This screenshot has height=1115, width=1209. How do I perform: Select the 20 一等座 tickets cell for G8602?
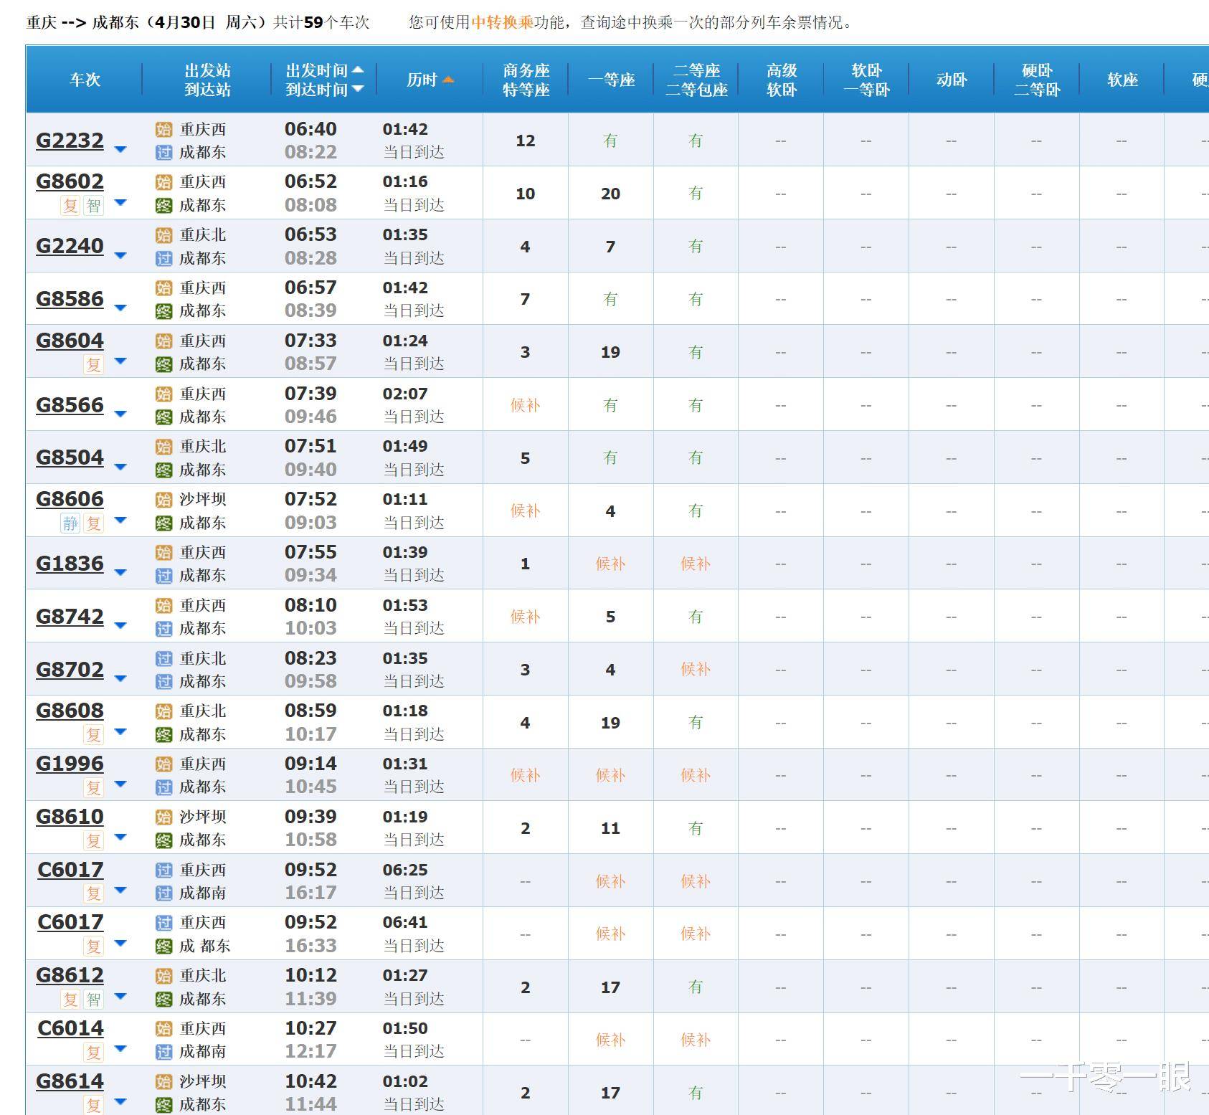[x=610, y=194]
